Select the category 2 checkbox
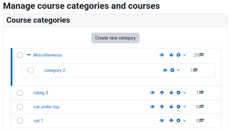The width and height of the screenshot is (231, 131). pyautogui.click(x=31, y=70)
